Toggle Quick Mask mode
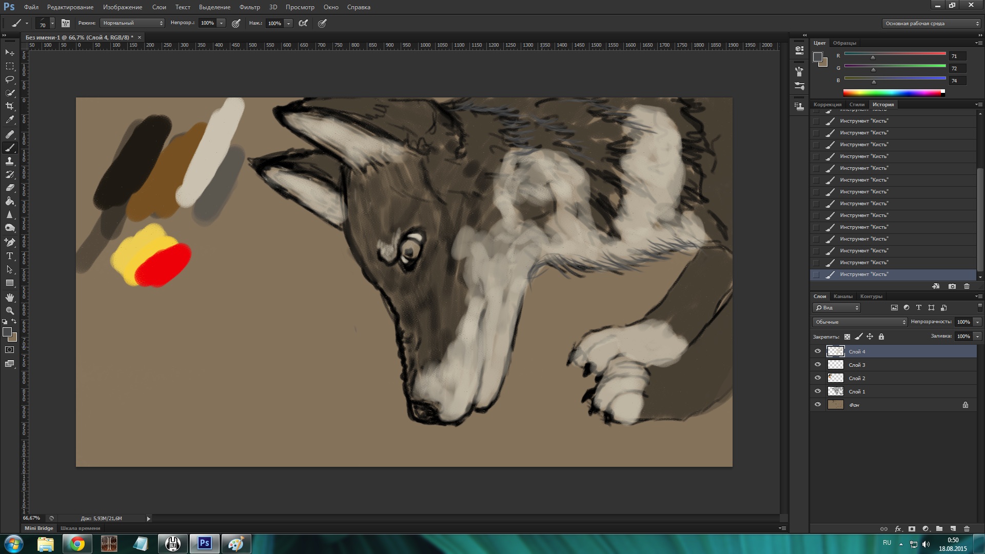This screenshot has width=985, height=554. point(10,350)
